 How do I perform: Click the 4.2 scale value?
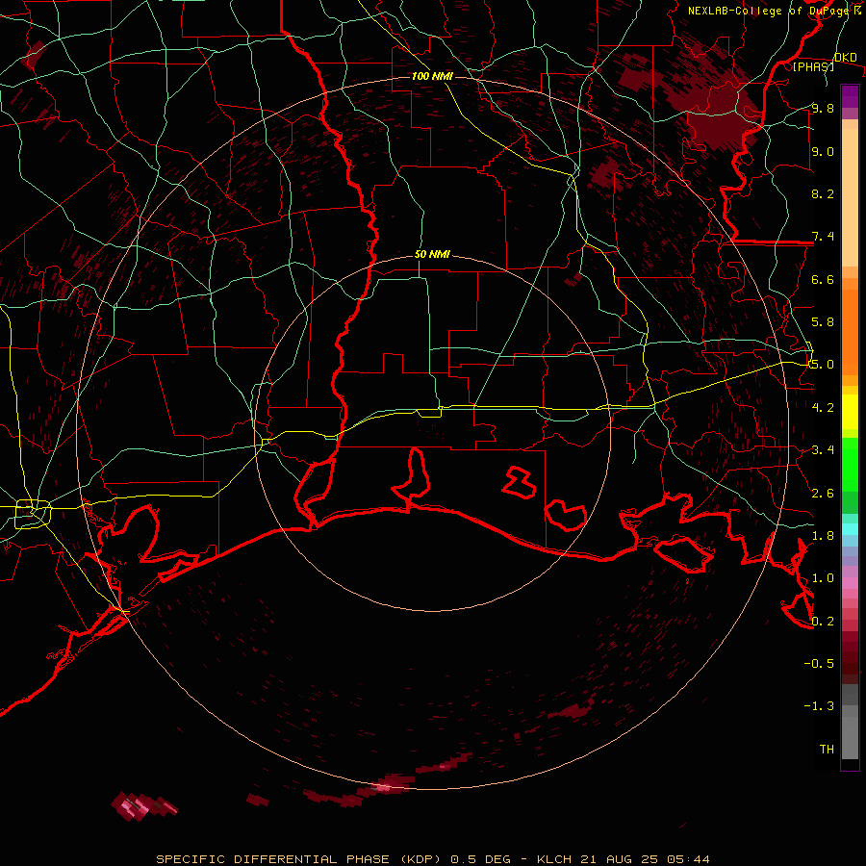(823, 408)
